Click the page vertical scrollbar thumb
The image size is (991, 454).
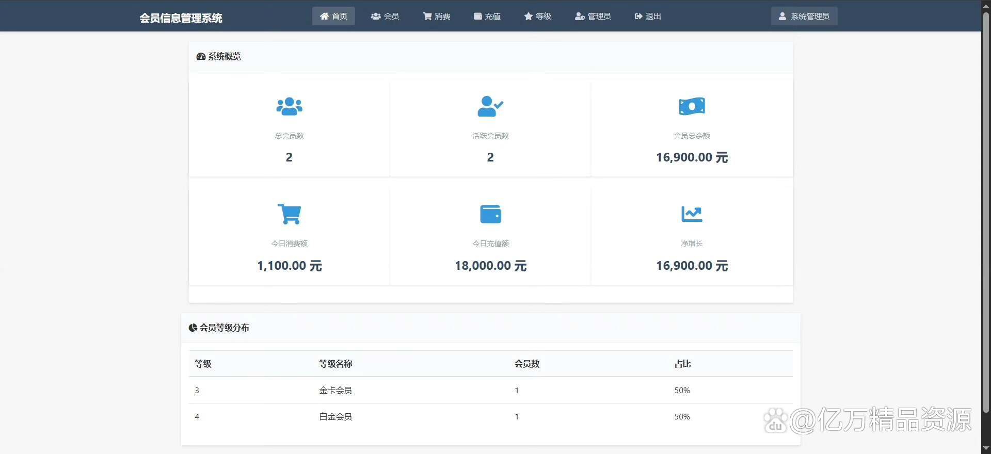[986, 212]
